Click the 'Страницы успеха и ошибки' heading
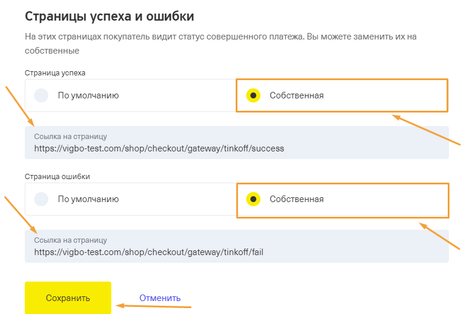The height and width of the screenshot is (314, 466). 110,16
